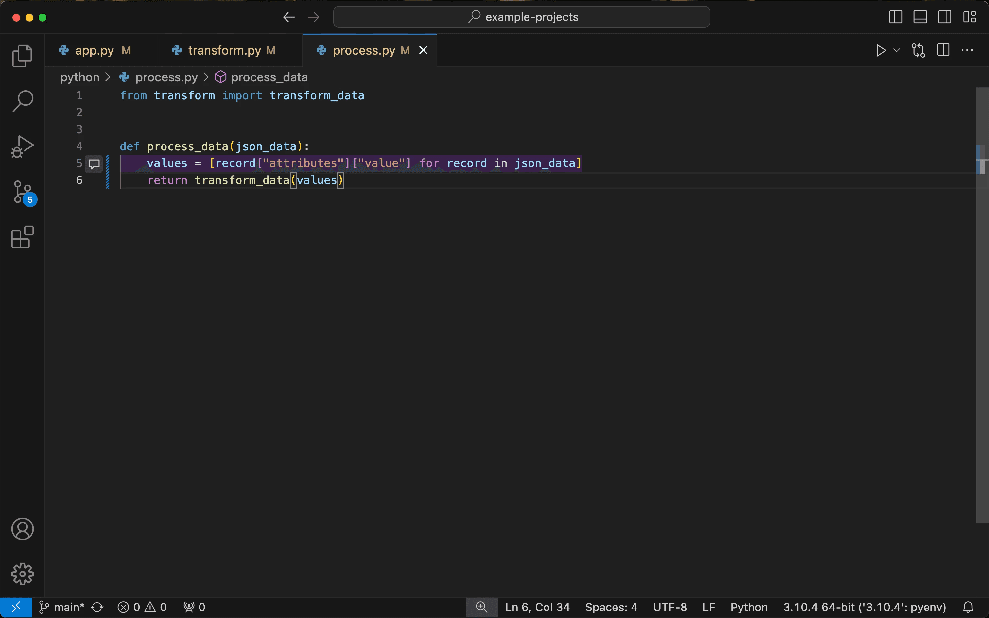Expand the Run Python File dropdown arrow
The height and width of the screenshot is (618, 989).
pos(897,50)
